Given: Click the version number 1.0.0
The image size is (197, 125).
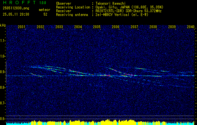Looking at the screenshot, I should pyautogui.click(x=43, y=3).
